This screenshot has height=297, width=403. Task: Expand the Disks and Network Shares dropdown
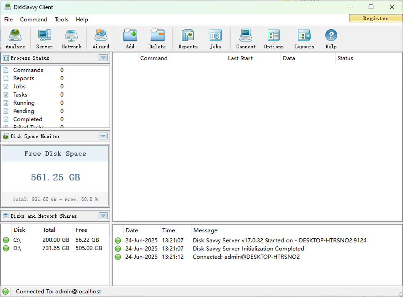click(103, 216)
